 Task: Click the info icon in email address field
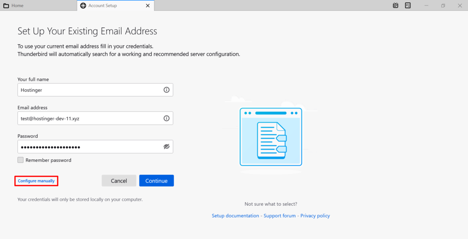tap(166, 118)
